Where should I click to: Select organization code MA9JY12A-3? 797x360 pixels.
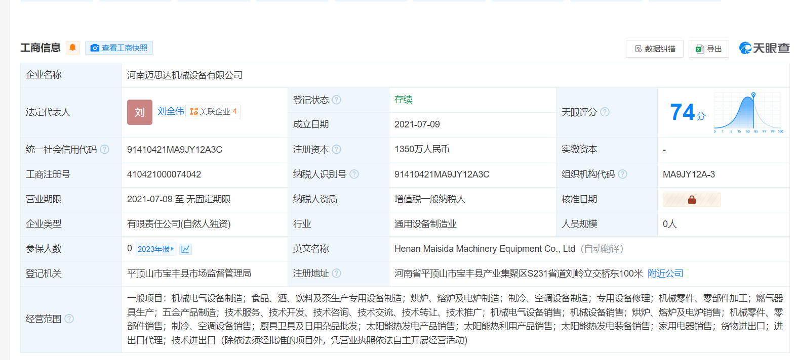(689, 174)
